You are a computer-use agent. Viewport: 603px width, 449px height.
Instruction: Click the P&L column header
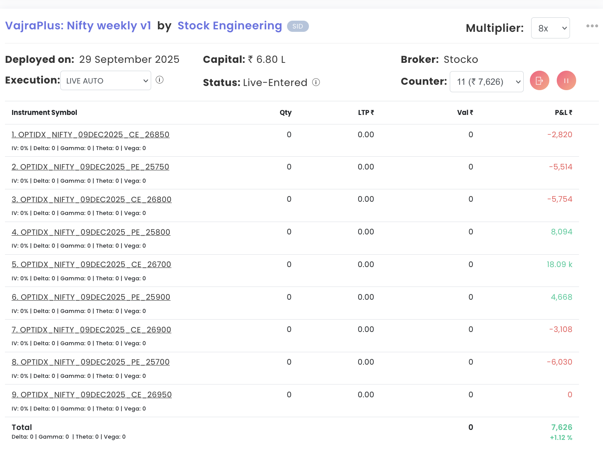[563, 112]
